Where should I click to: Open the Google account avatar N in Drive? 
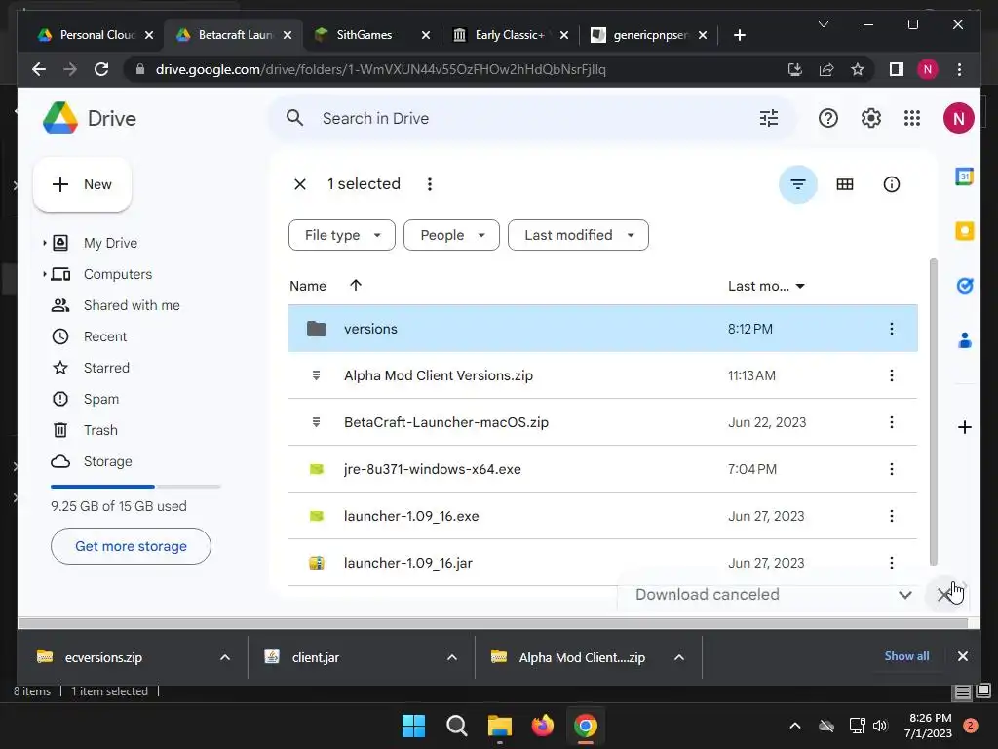(x=959, y=118)
